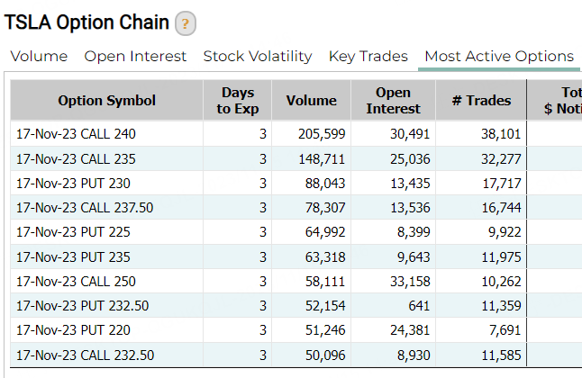Select the Stock Volatility tab

click(x=258, y=57)
